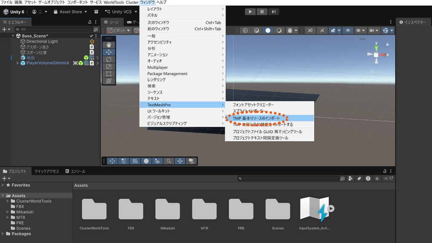The image size is (432, 243).
Task: Click the Step frame button
Action: coord(273,11)
